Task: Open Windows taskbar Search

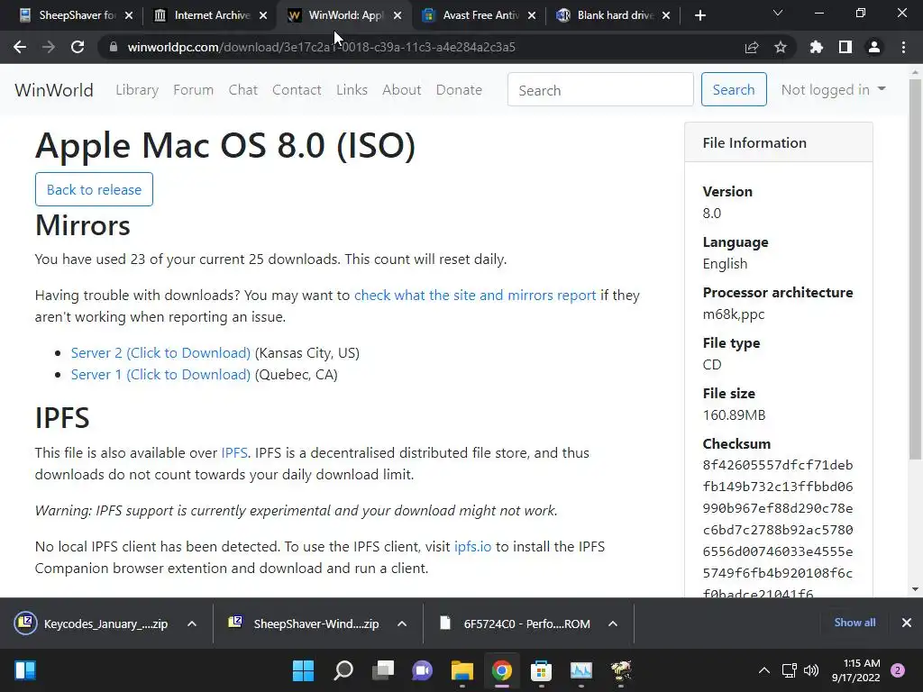Action: tap(343, 670)
